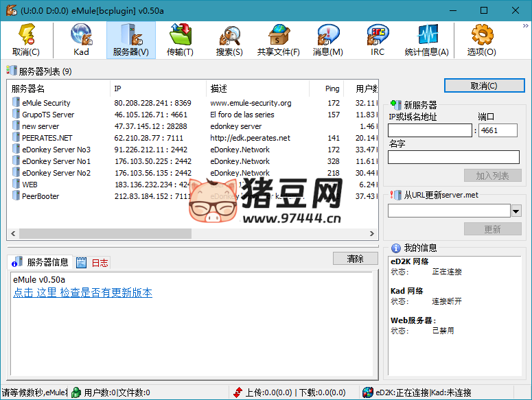Focus the 名字 input field
This screenshot has height=400, width=532.
tap(454, 157)
